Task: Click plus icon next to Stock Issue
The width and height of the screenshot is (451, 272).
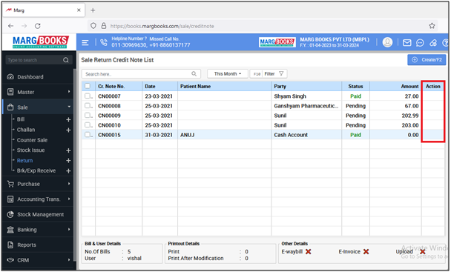Action: (68, 150)
